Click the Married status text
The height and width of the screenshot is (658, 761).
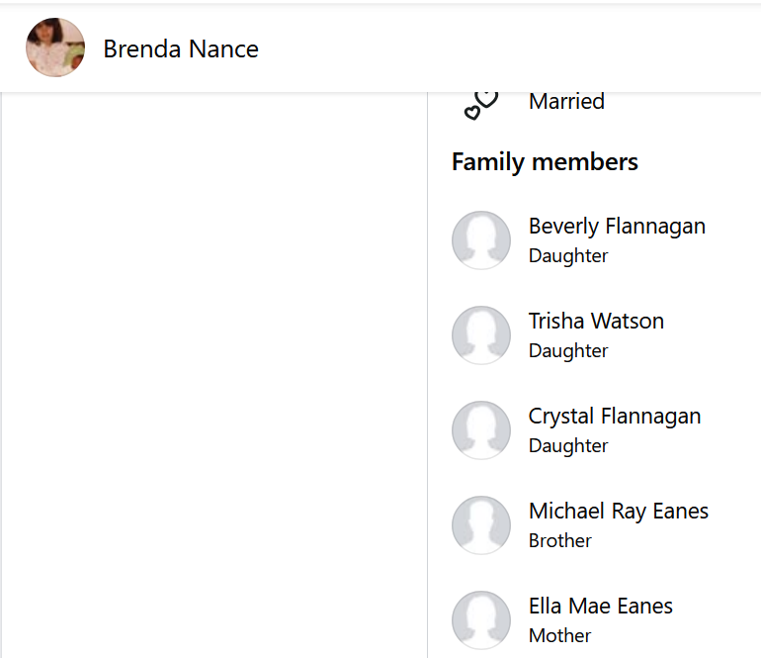tap(566, 101)
